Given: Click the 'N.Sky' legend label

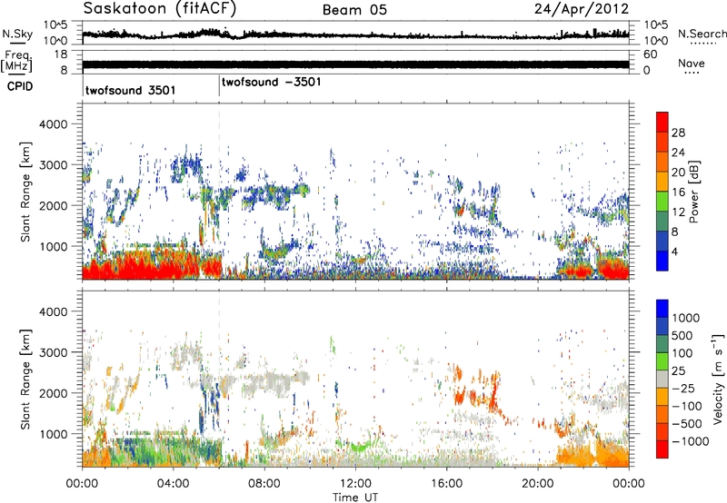Looking at the screenshot, I should click(x=17, y=34).
